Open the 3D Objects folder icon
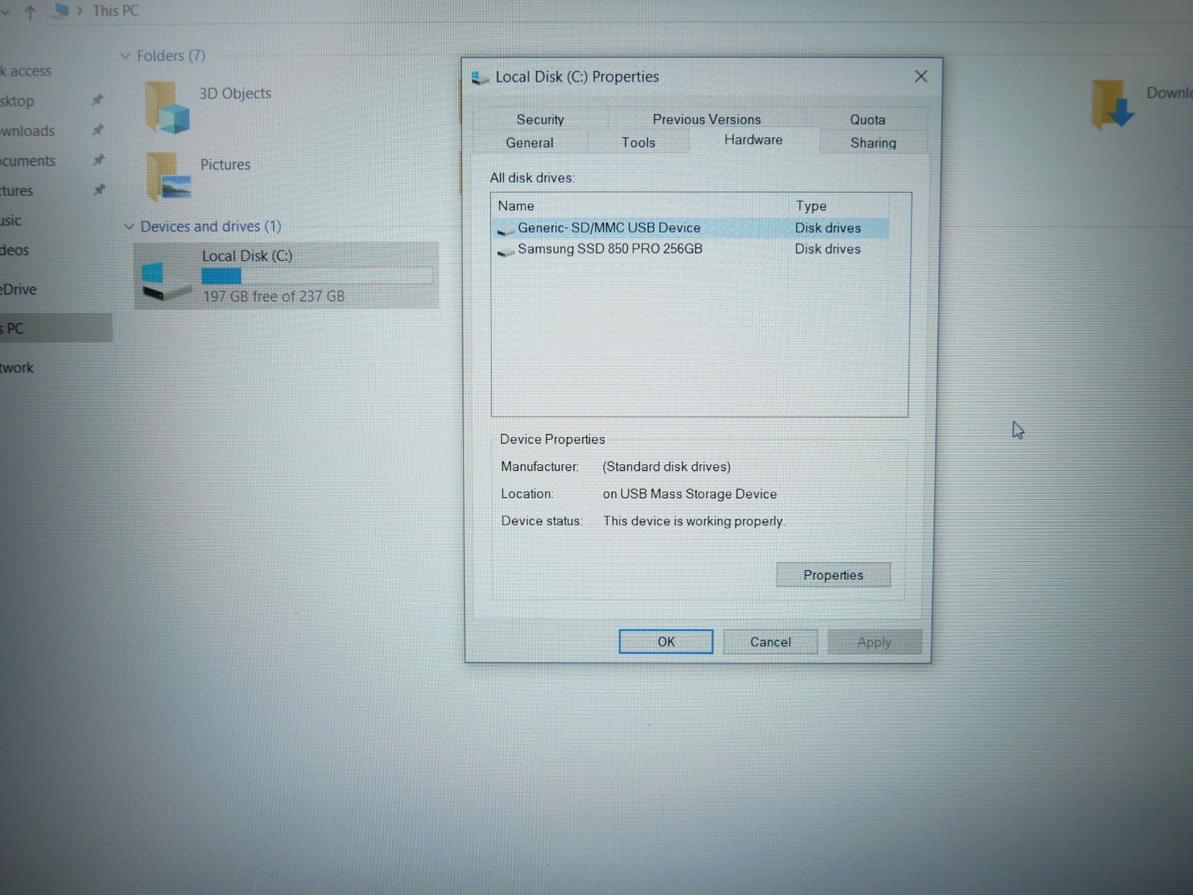The width and height of the screenshot is (1193, 895). click(x=167, y=107)
